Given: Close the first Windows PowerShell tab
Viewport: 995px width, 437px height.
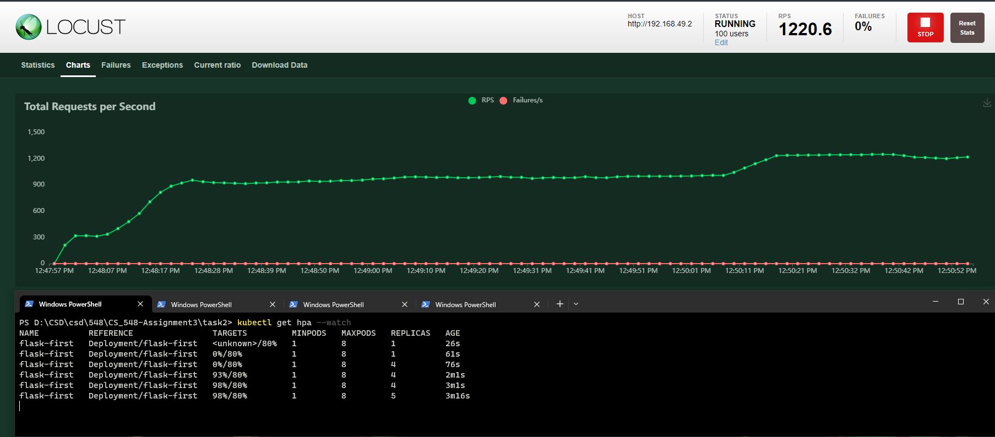Looking at the screenshot, I should coord(140,304).
